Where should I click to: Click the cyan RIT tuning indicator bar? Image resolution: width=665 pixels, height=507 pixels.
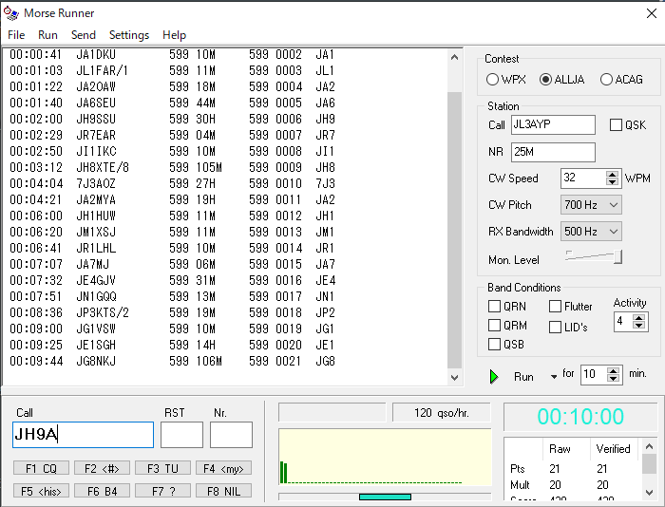click(385, 497)
